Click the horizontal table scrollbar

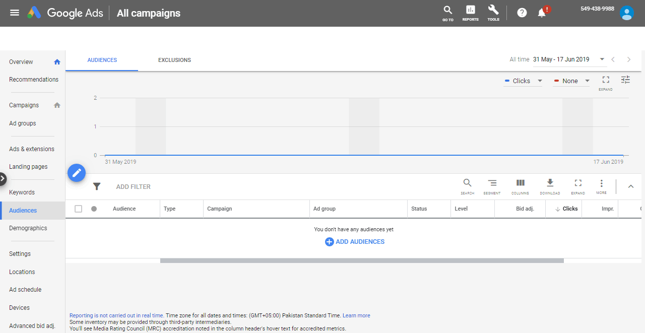point(361,260)
